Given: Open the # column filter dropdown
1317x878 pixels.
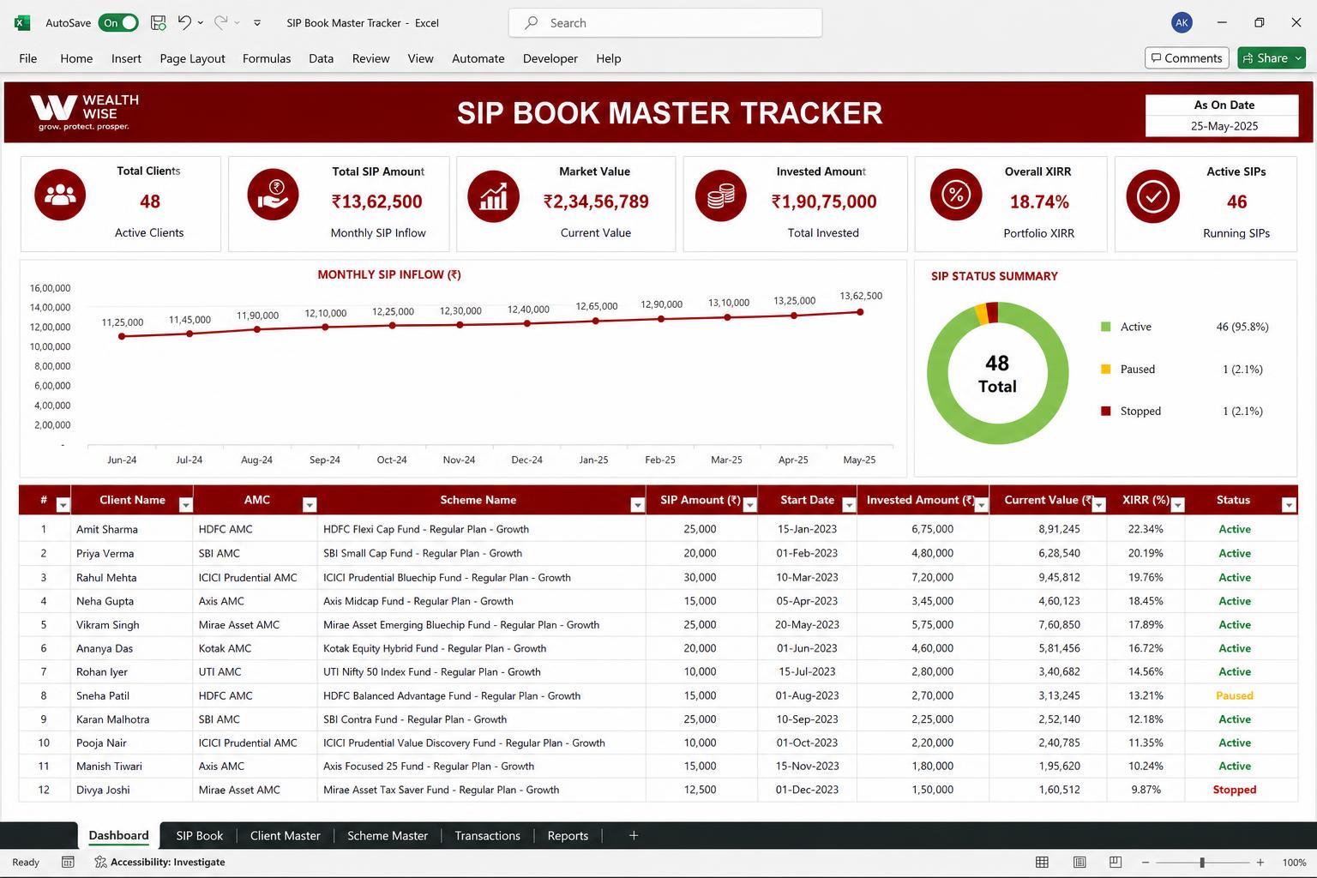Looking at the screenshot, I should (63, 505).
